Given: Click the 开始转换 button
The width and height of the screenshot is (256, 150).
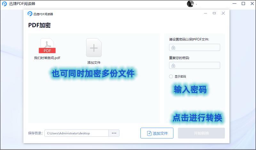Looking at the screenshot, I should click(201, 133).
